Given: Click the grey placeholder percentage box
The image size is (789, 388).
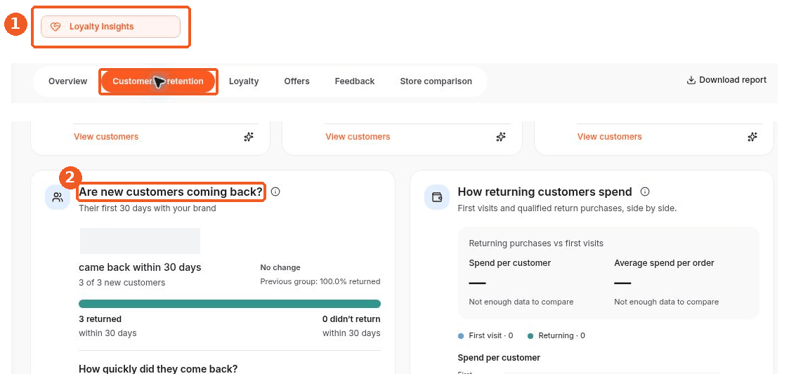Looking at the screenshot, I should [140, 241].
